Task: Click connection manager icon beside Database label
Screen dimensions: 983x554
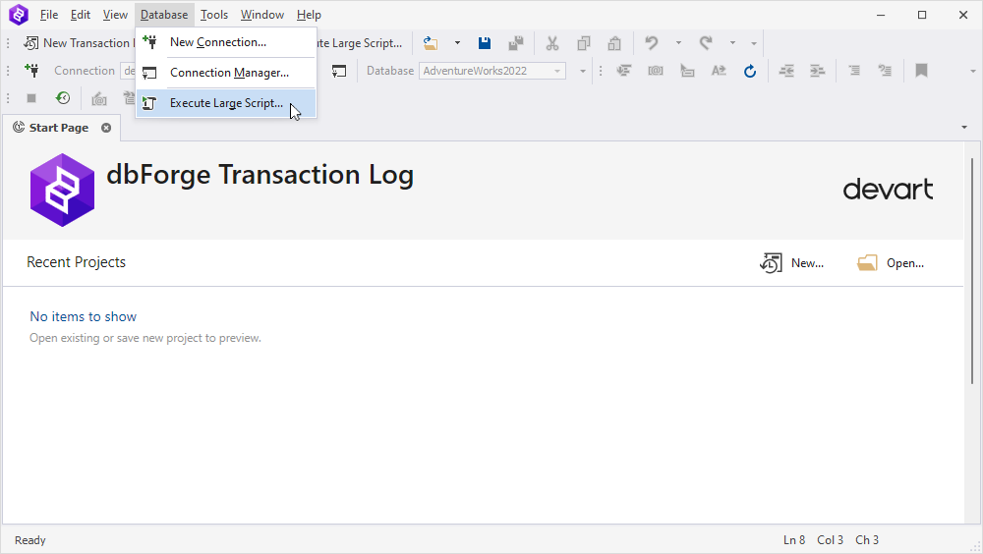Action: [339, 71]
